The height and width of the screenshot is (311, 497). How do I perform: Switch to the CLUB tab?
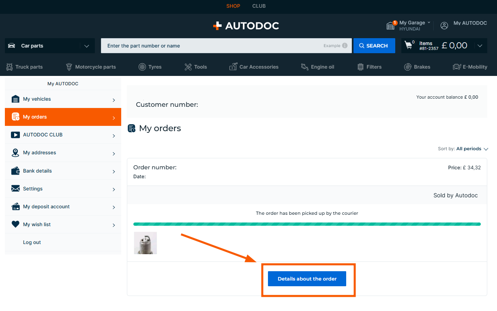tap(259, 6)
